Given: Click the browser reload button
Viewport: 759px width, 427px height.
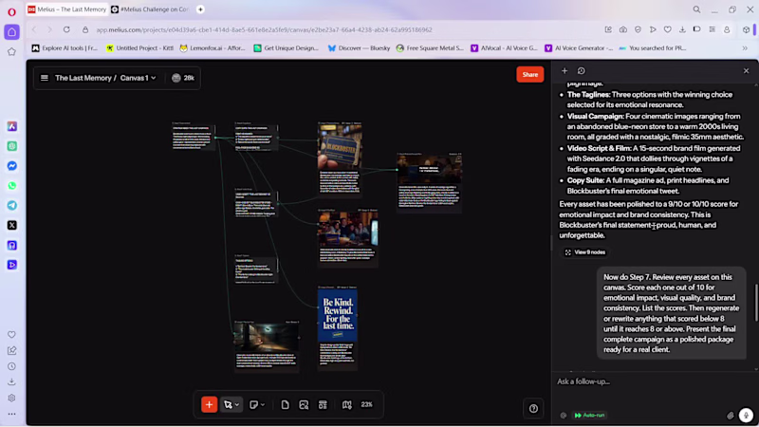Looking at the screenshot, I should (x=66, y=29).
